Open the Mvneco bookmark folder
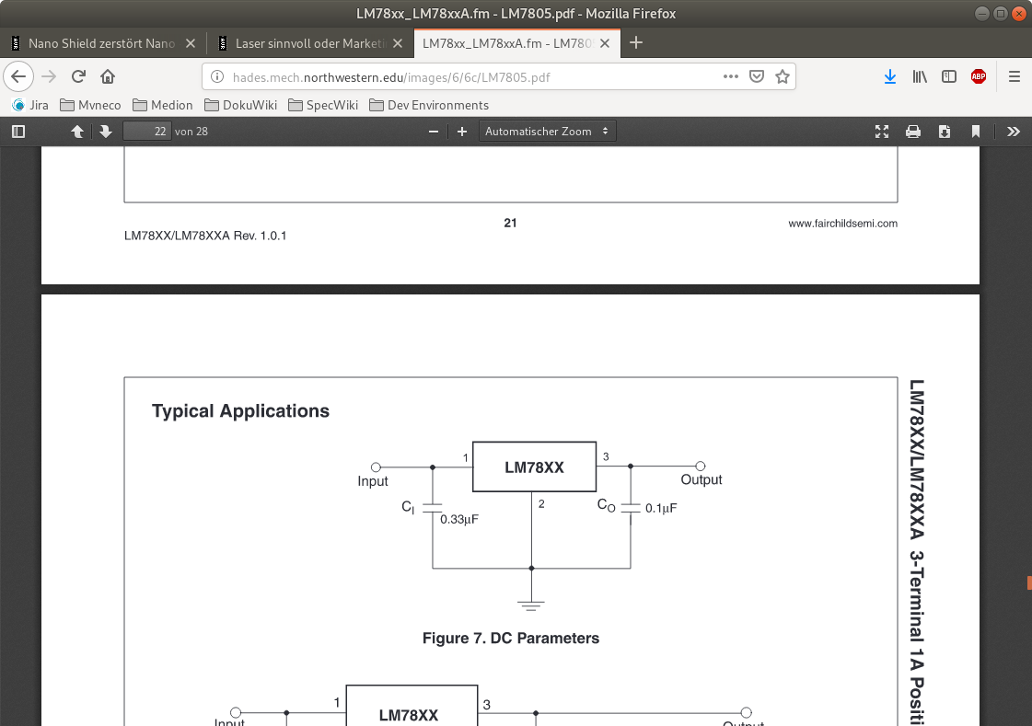 point(91,105)
